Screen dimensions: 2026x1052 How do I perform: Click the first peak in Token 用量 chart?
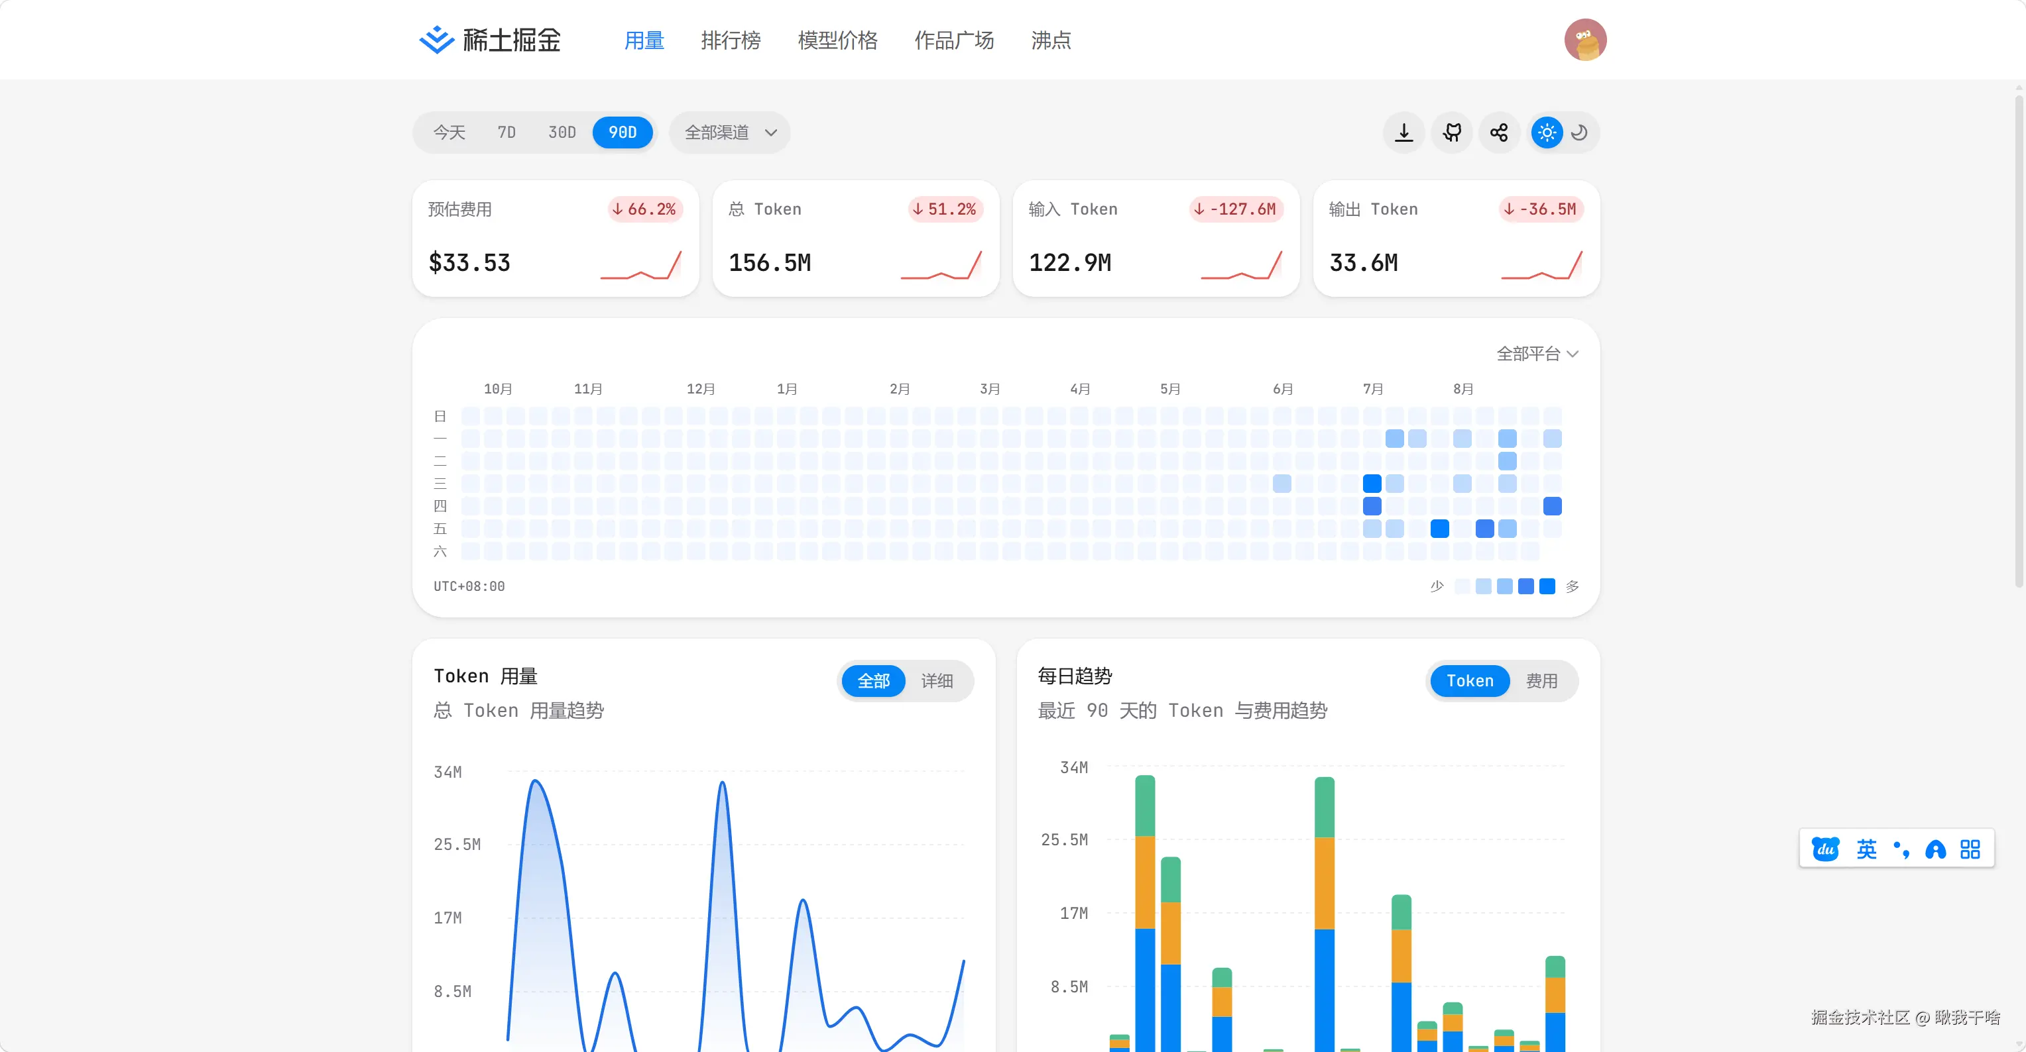pyautogui.click(x=536, y=781)
